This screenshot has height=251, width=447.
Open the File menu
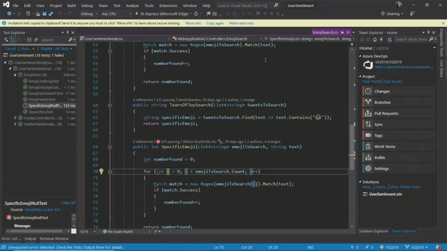(15, 5)
